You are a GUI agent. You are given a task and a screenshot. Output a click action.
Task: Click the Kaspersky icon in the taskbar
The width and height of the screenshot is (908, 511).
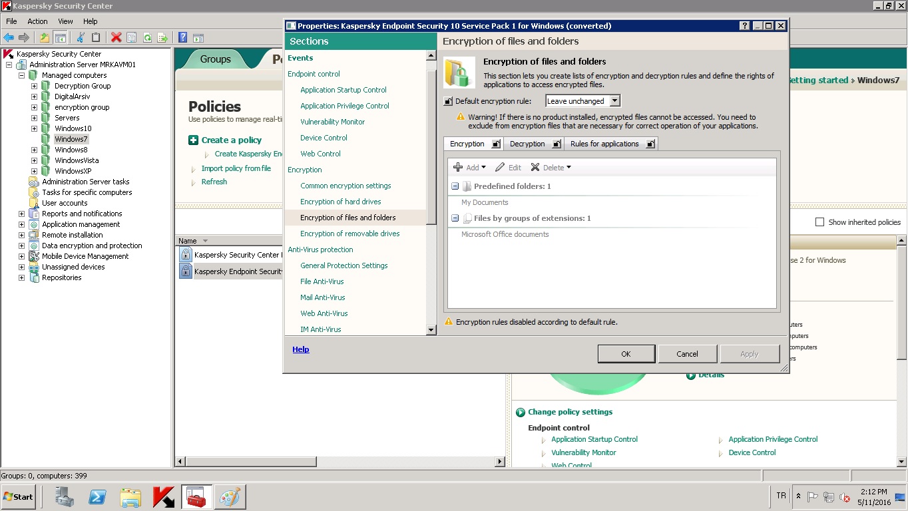point(164,497)
